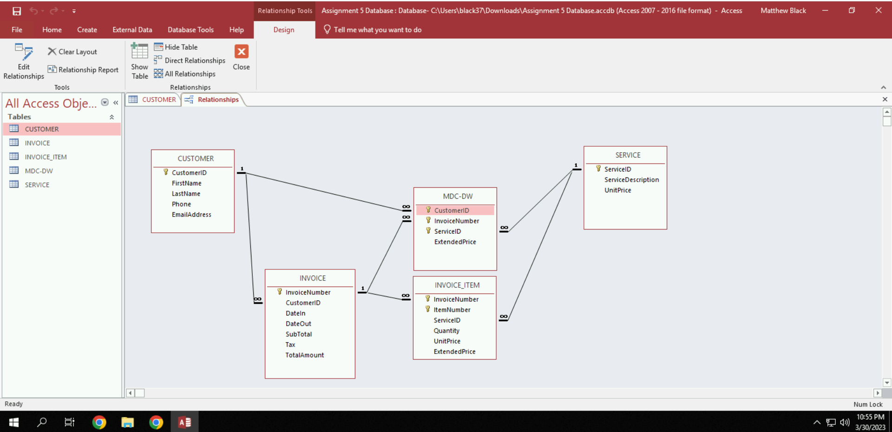Click Clear Layout button
This screenshot has height=432, width=892.
(x=72, y=52)
